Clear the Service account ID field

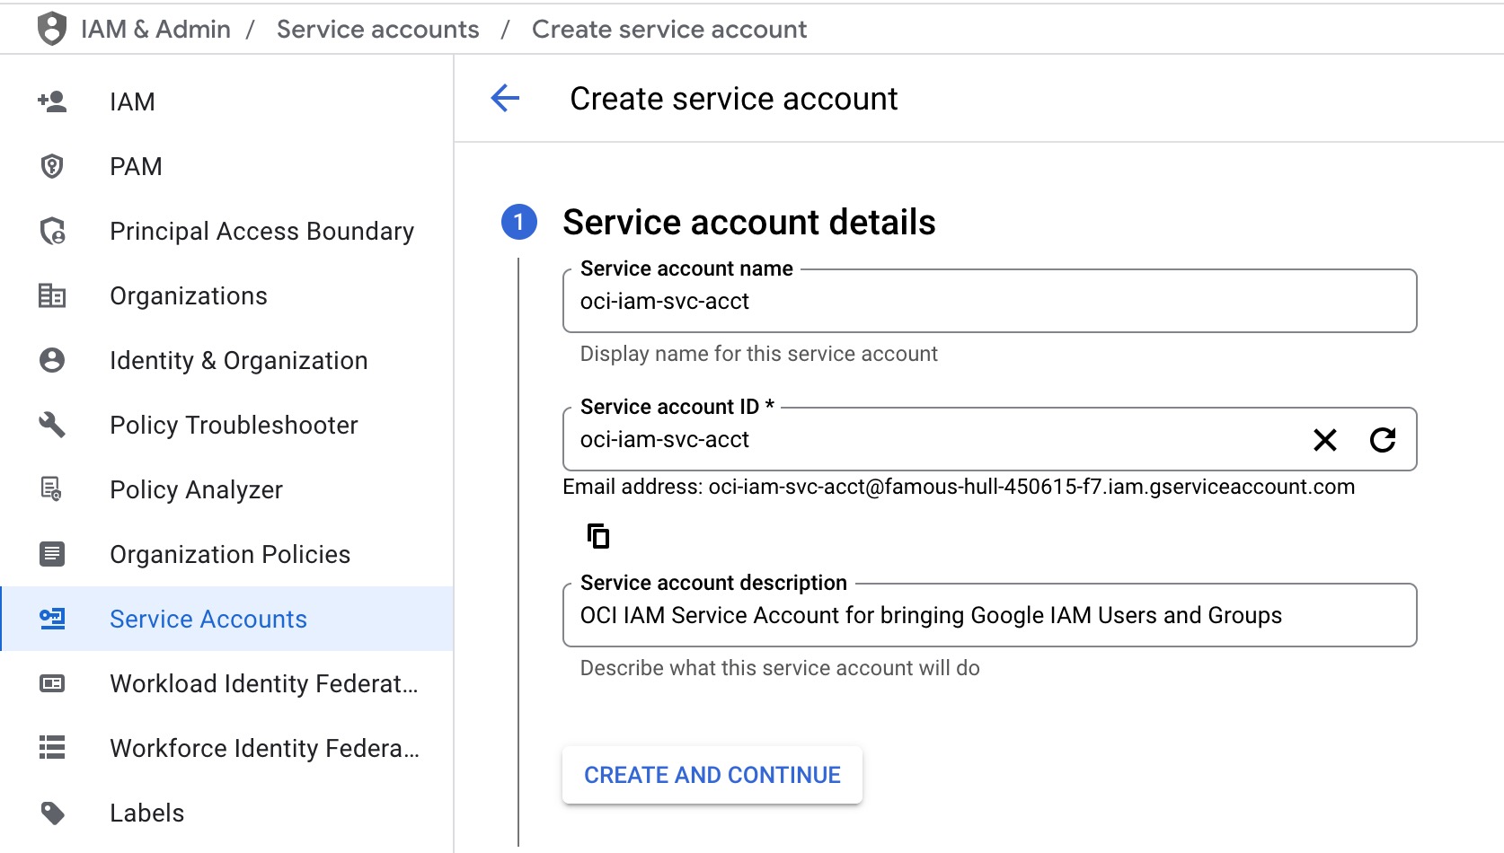tap(1325, 440)
